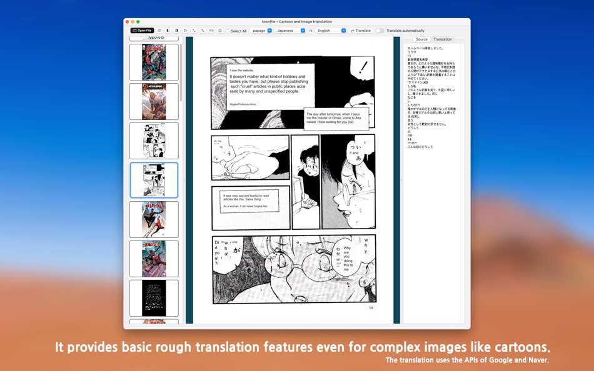This screenshot has width=594, height=371.
Task: Click the first toolbar icon after Open File
Action: click(159, 31)
